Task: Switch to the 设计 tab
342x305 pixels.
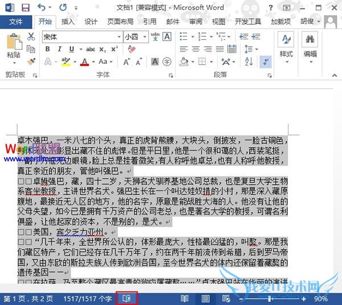Action: point(91,22)
